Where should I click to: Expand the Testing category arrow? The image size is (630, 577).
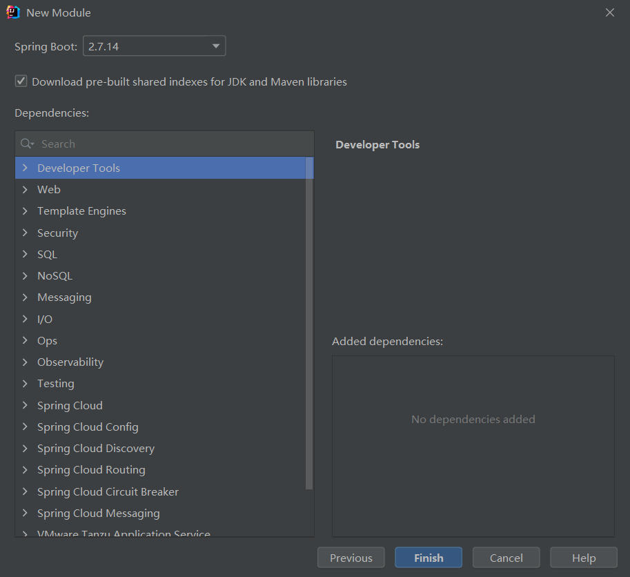pos(25,384)
